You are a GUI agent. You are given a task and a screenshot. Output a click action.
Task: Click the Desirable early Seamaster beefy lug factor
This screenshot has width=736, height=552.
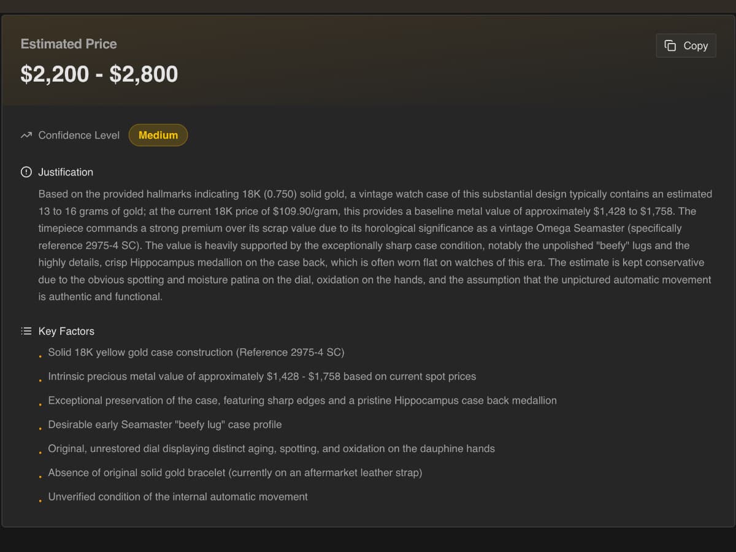(165, 424)
